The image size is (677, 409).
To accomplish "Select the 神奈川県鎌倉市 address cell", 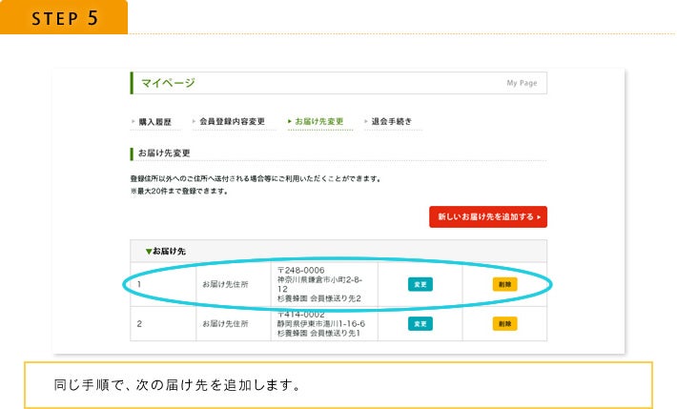I will pos(324,284).
